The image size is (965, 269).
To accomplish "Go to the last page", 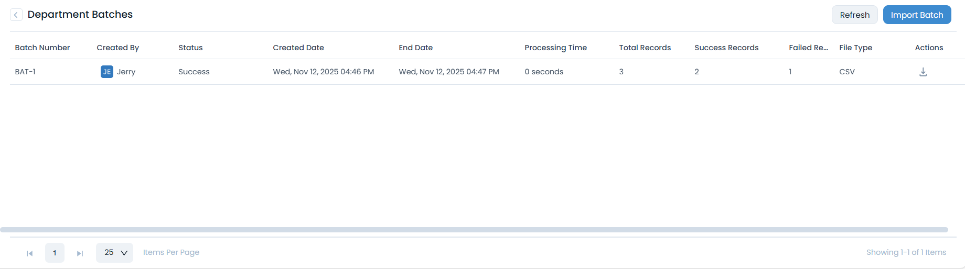I will point(80,253).
